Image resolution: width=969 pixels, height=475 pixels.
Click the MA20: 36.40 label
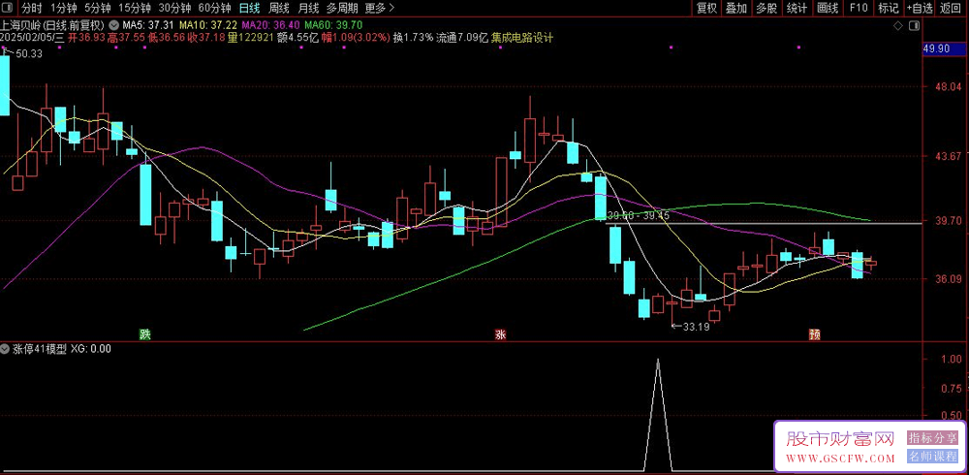[270, 25]
